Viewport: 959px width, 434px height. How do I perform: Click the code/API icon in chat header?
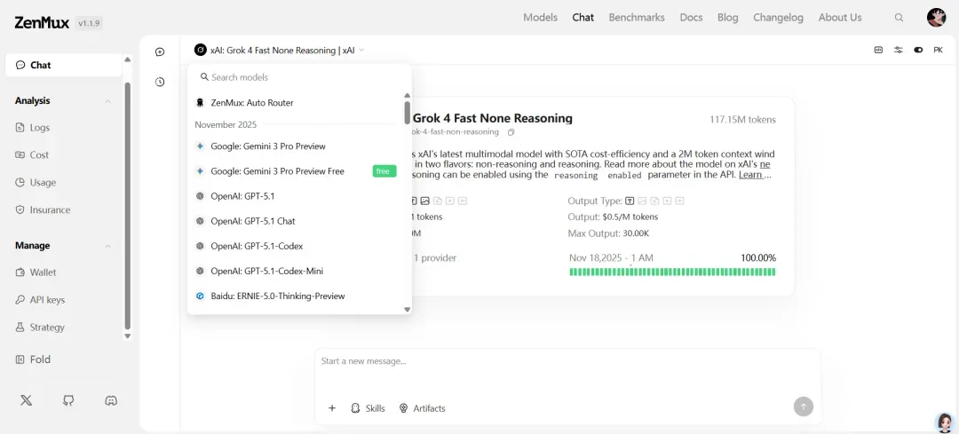pos(878,50)
